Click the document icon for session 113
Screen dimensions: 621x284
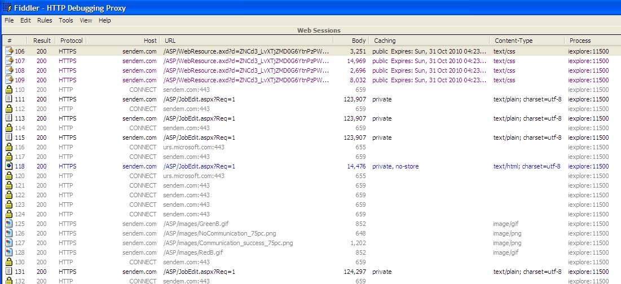[x=8, y=118]
